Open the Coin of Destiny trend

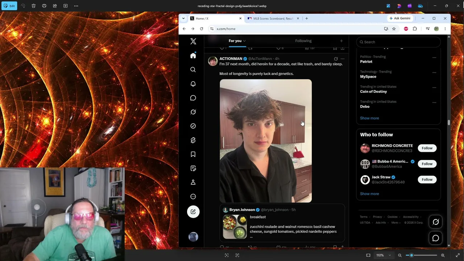(x=373, y=92)
